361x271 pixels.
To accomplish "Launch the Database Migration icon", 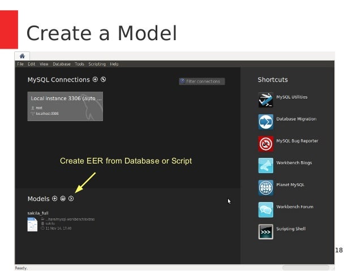I will [266, 122].
